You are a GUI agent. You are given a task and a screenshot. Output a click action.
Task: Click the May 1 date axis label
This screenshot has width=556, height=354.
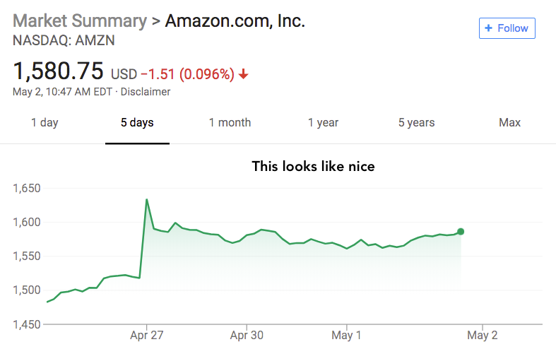347,335
